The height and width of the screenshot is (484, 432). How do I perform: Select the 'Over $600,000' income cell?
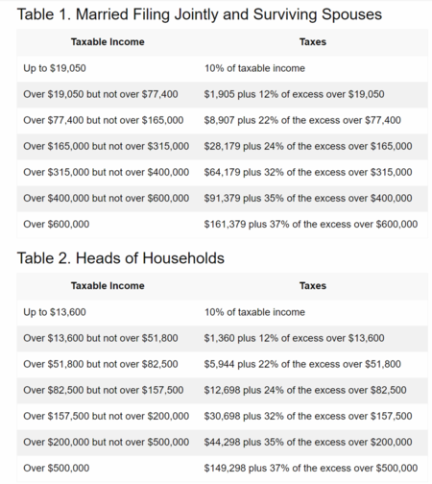(57, 224)
